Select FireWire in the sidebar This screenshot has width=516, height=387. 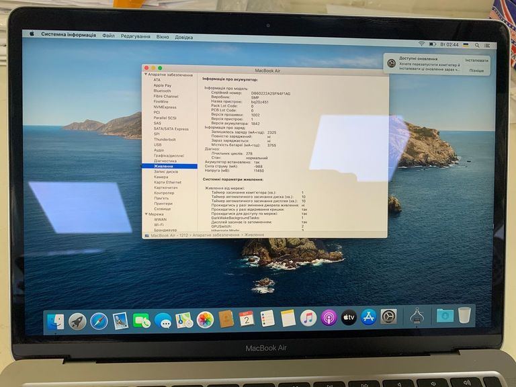161,101
